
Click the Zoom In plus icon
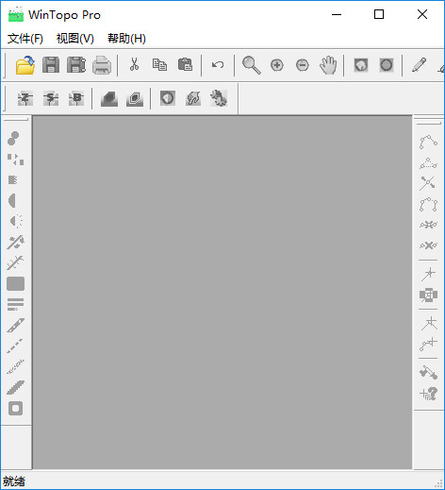tap(277, 65)
